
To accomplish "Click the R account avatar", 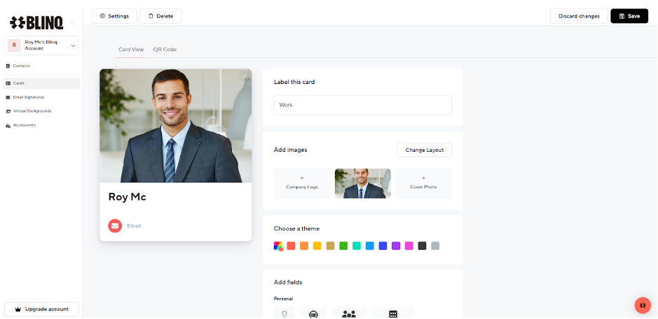I will coord(14,45).
